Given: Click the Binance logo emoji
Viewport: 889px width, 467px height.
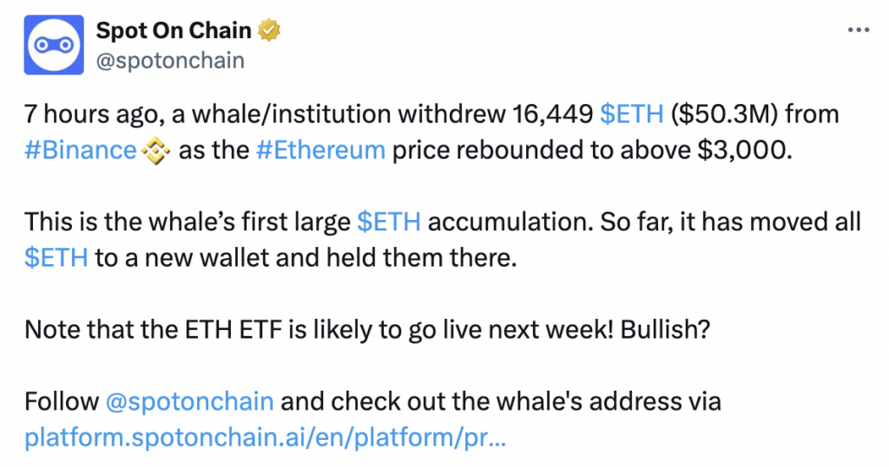Looking at the screenshot, I should pos(155,151).
